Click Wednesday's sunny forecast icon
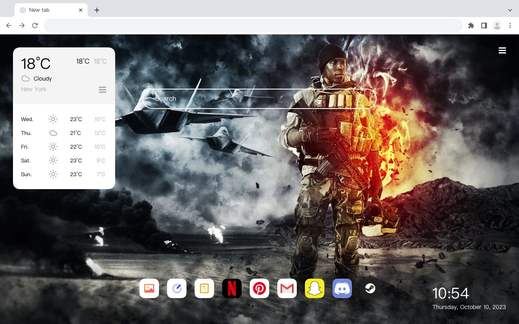Viewport: 519px width, 324px height. tap(53, 119)
